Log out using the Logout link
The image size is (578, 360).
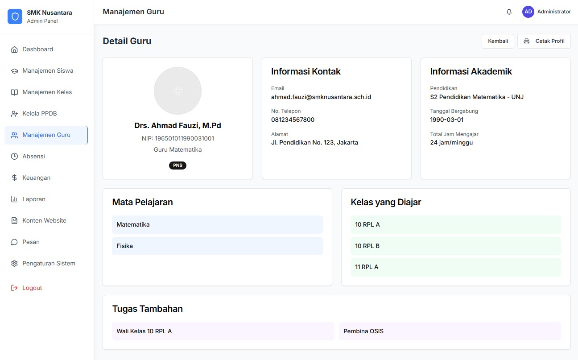(32, 288)
